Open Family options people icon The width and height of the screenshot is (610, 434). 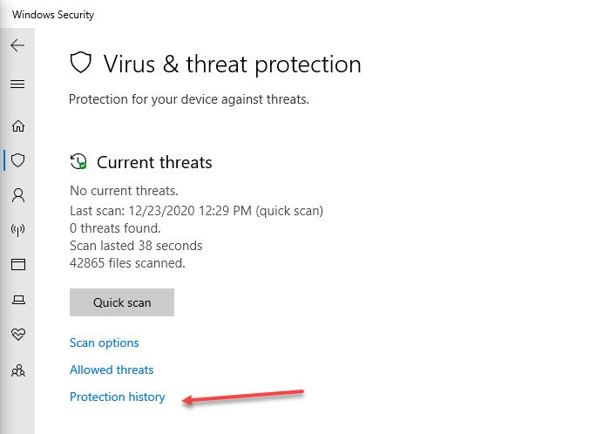(17, 370)
